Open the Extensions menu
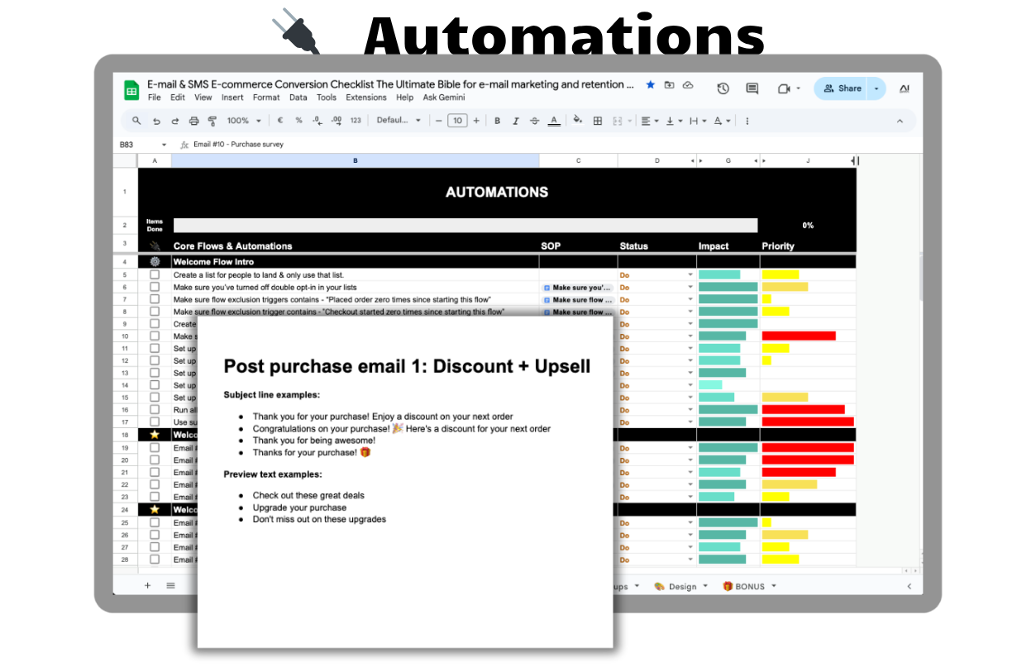The image size is (1036, 667). click(x=365, y=98)
